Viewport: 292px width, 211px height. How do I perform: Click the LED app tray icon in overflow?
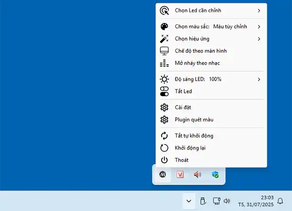pos(162,174)
